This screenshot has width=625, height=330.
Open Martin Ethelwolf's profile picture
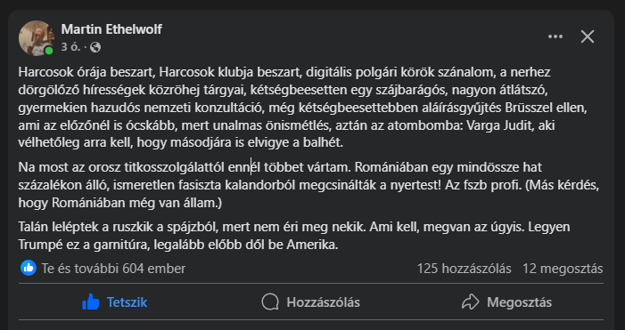[x=37, y=38]
